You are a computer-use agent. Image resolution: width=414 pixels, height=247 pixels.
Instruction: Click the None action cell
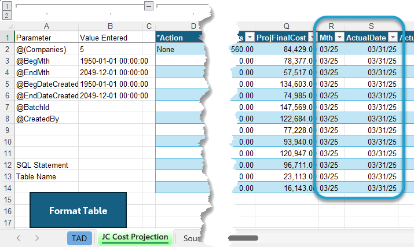click(180, 49)
